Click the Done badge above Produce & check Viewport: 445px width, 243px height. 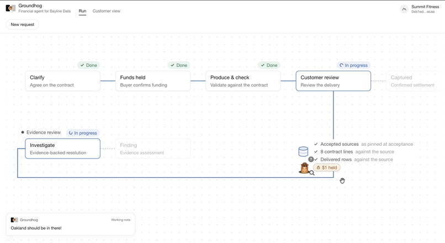[x=269, y=65]
